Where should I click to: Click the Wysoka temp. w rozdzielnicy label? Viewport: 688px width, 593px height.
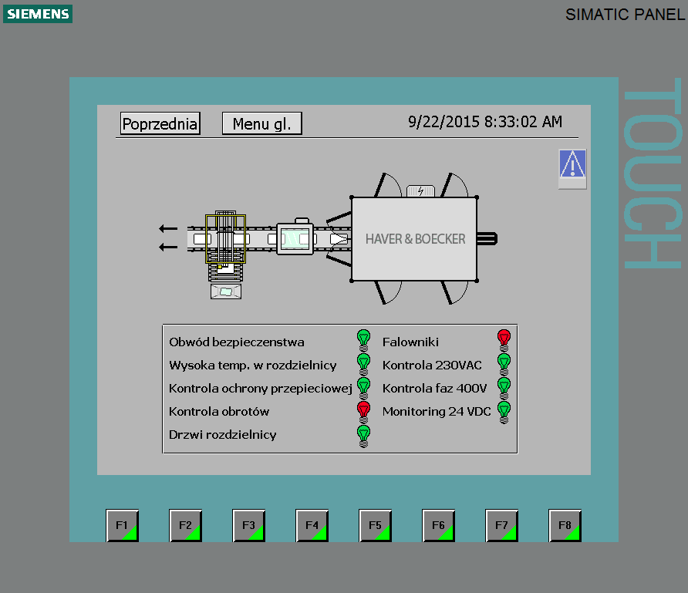[x=253, y=366]
